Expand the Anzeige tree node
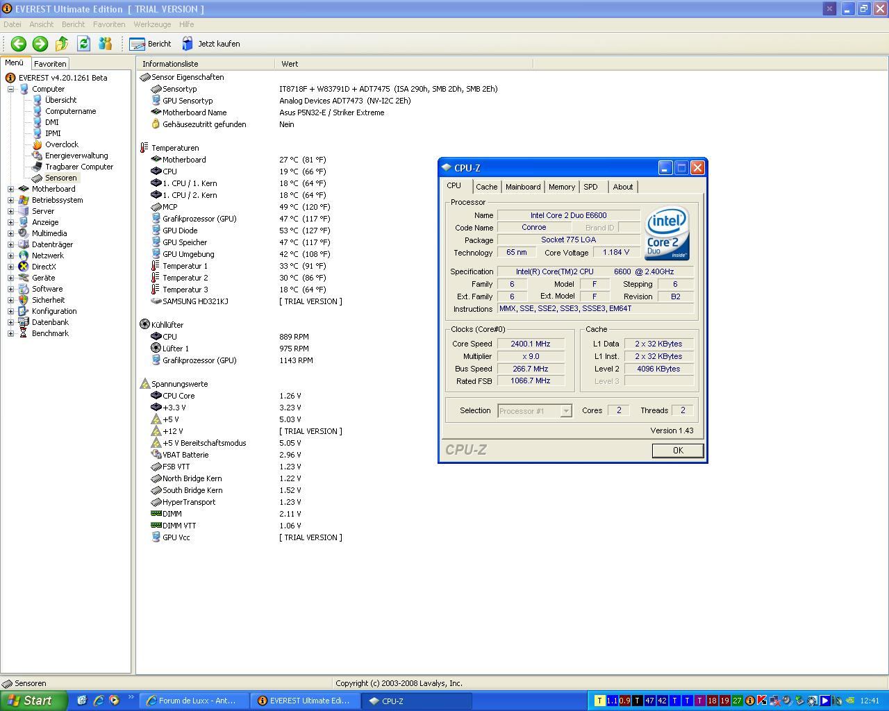 point(10,222)
